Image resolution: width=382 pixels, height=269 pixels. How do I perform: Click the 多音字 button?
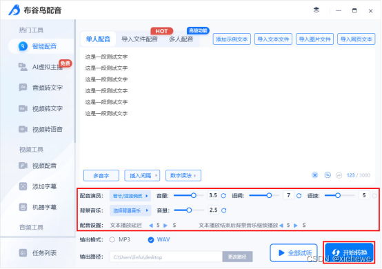coord(101,175)
